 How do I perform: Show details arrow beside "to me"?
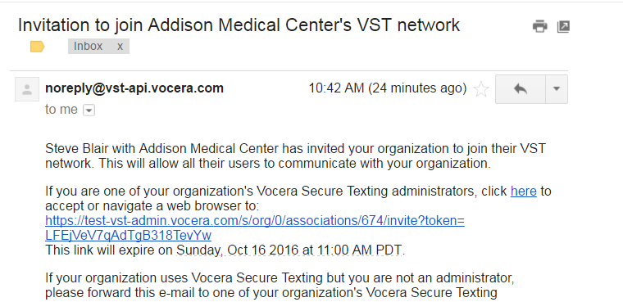89,110
